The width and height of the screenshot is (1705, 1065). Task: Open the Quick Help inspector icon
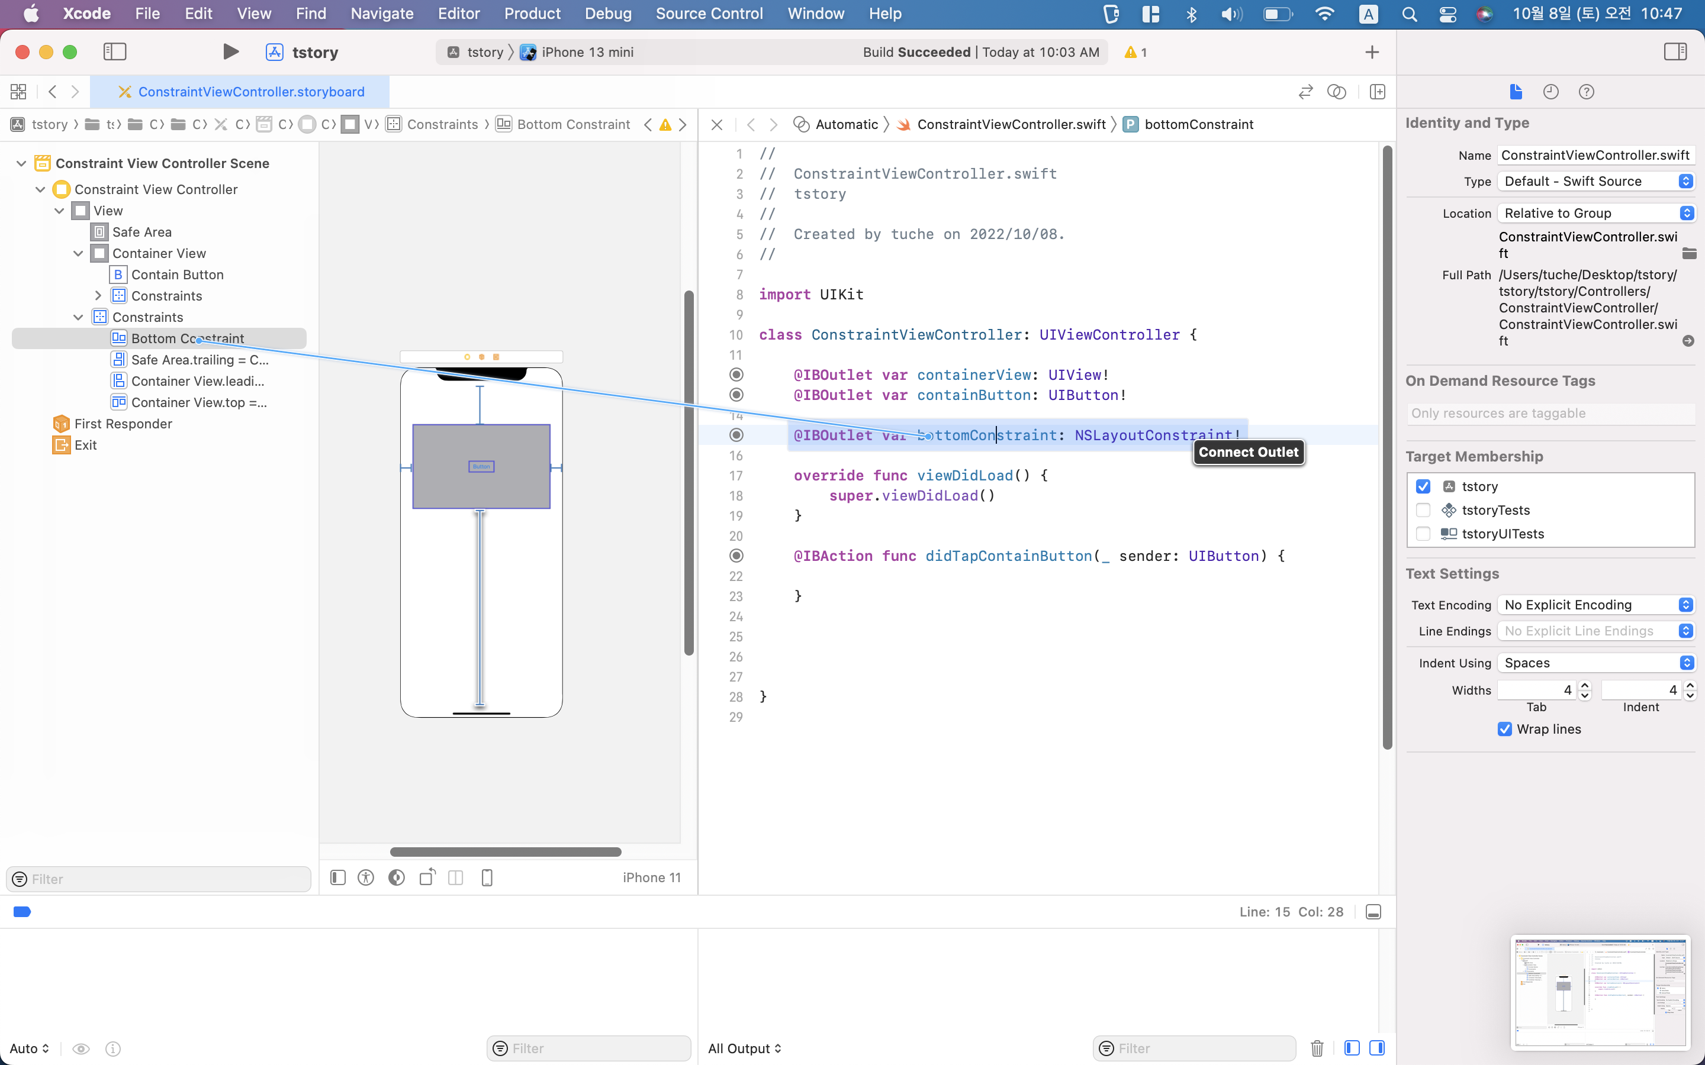(x=1586, y=92)
